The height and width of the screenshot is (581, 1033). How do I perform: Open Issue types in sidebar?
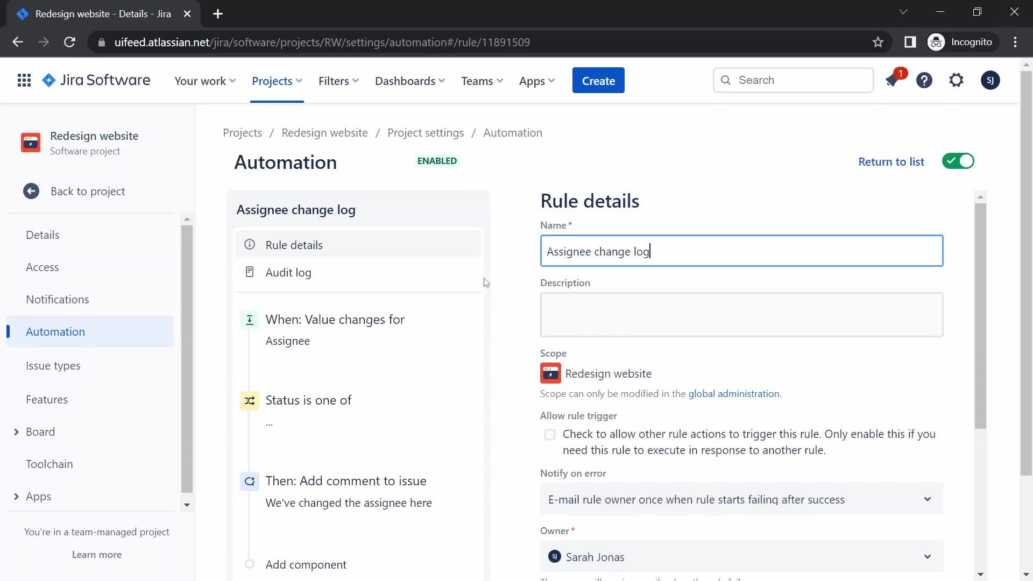point(53,366)
